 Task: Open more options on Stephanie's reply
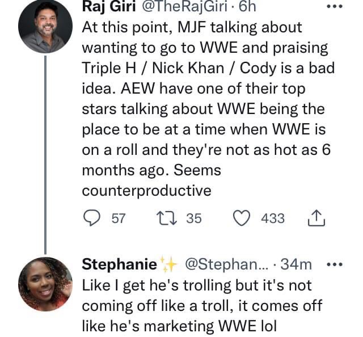coord(336,264)
